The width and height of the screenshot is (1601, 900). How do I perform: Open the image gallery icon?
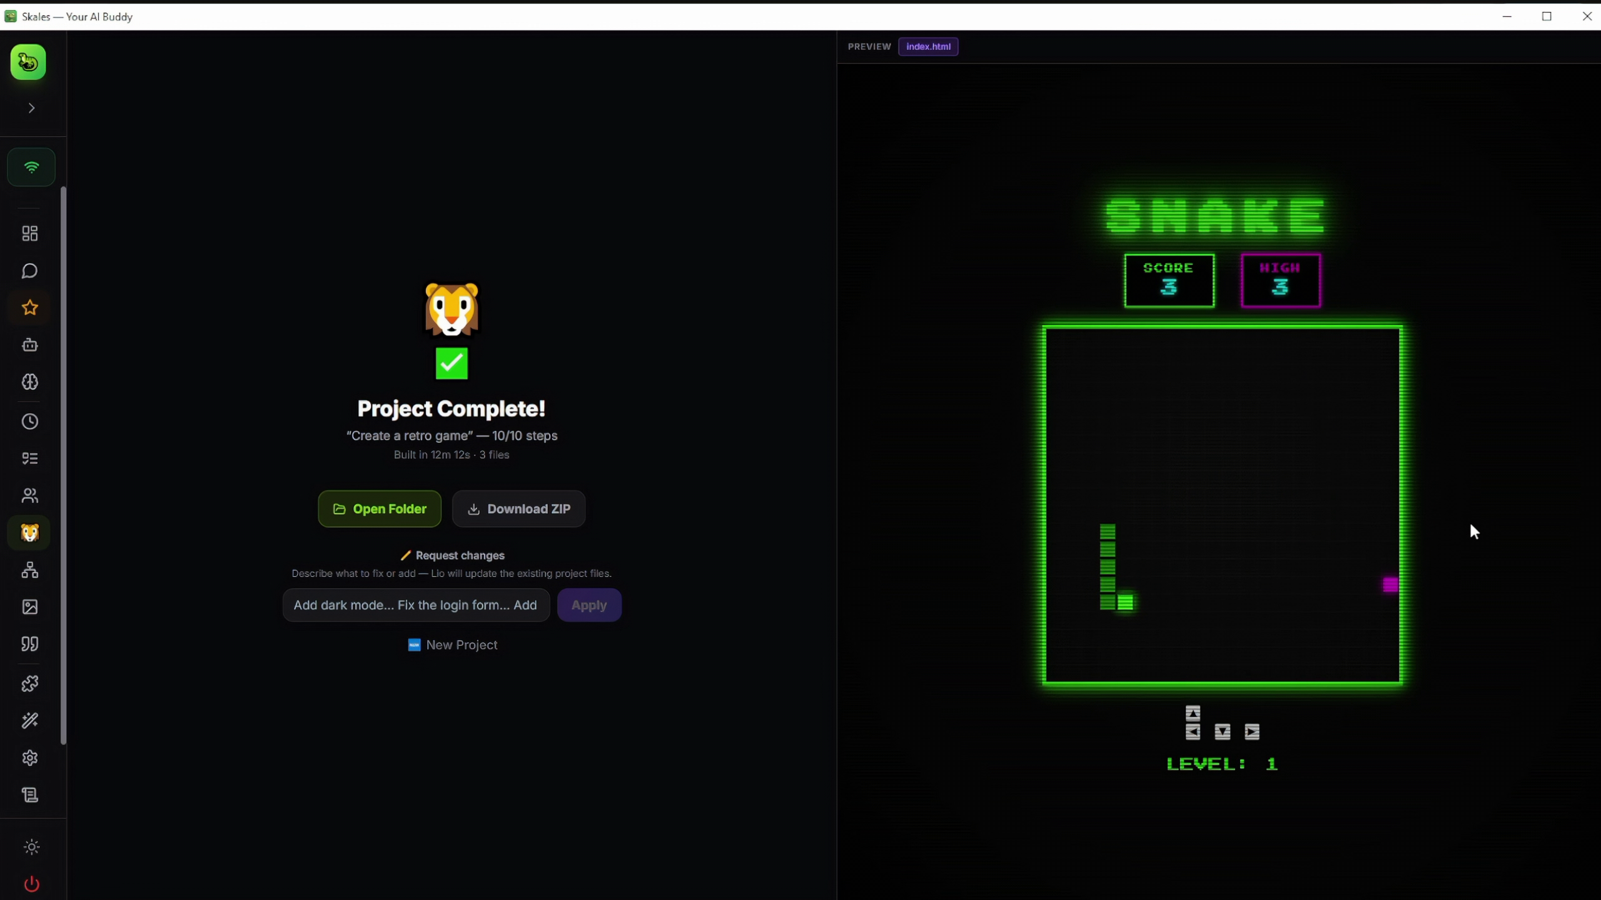(x=29, y=607)
